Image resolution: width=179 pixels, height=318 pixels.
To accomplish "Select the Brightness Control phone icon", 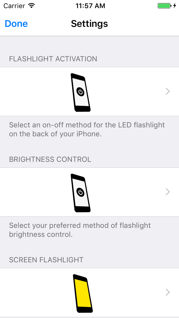I will click(81, 193).
